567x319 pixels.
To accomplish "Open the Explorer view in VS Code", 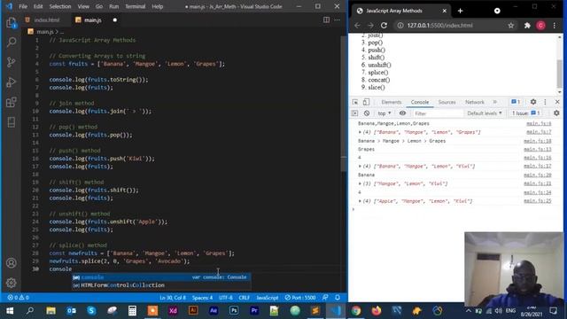I will [12, 23].
